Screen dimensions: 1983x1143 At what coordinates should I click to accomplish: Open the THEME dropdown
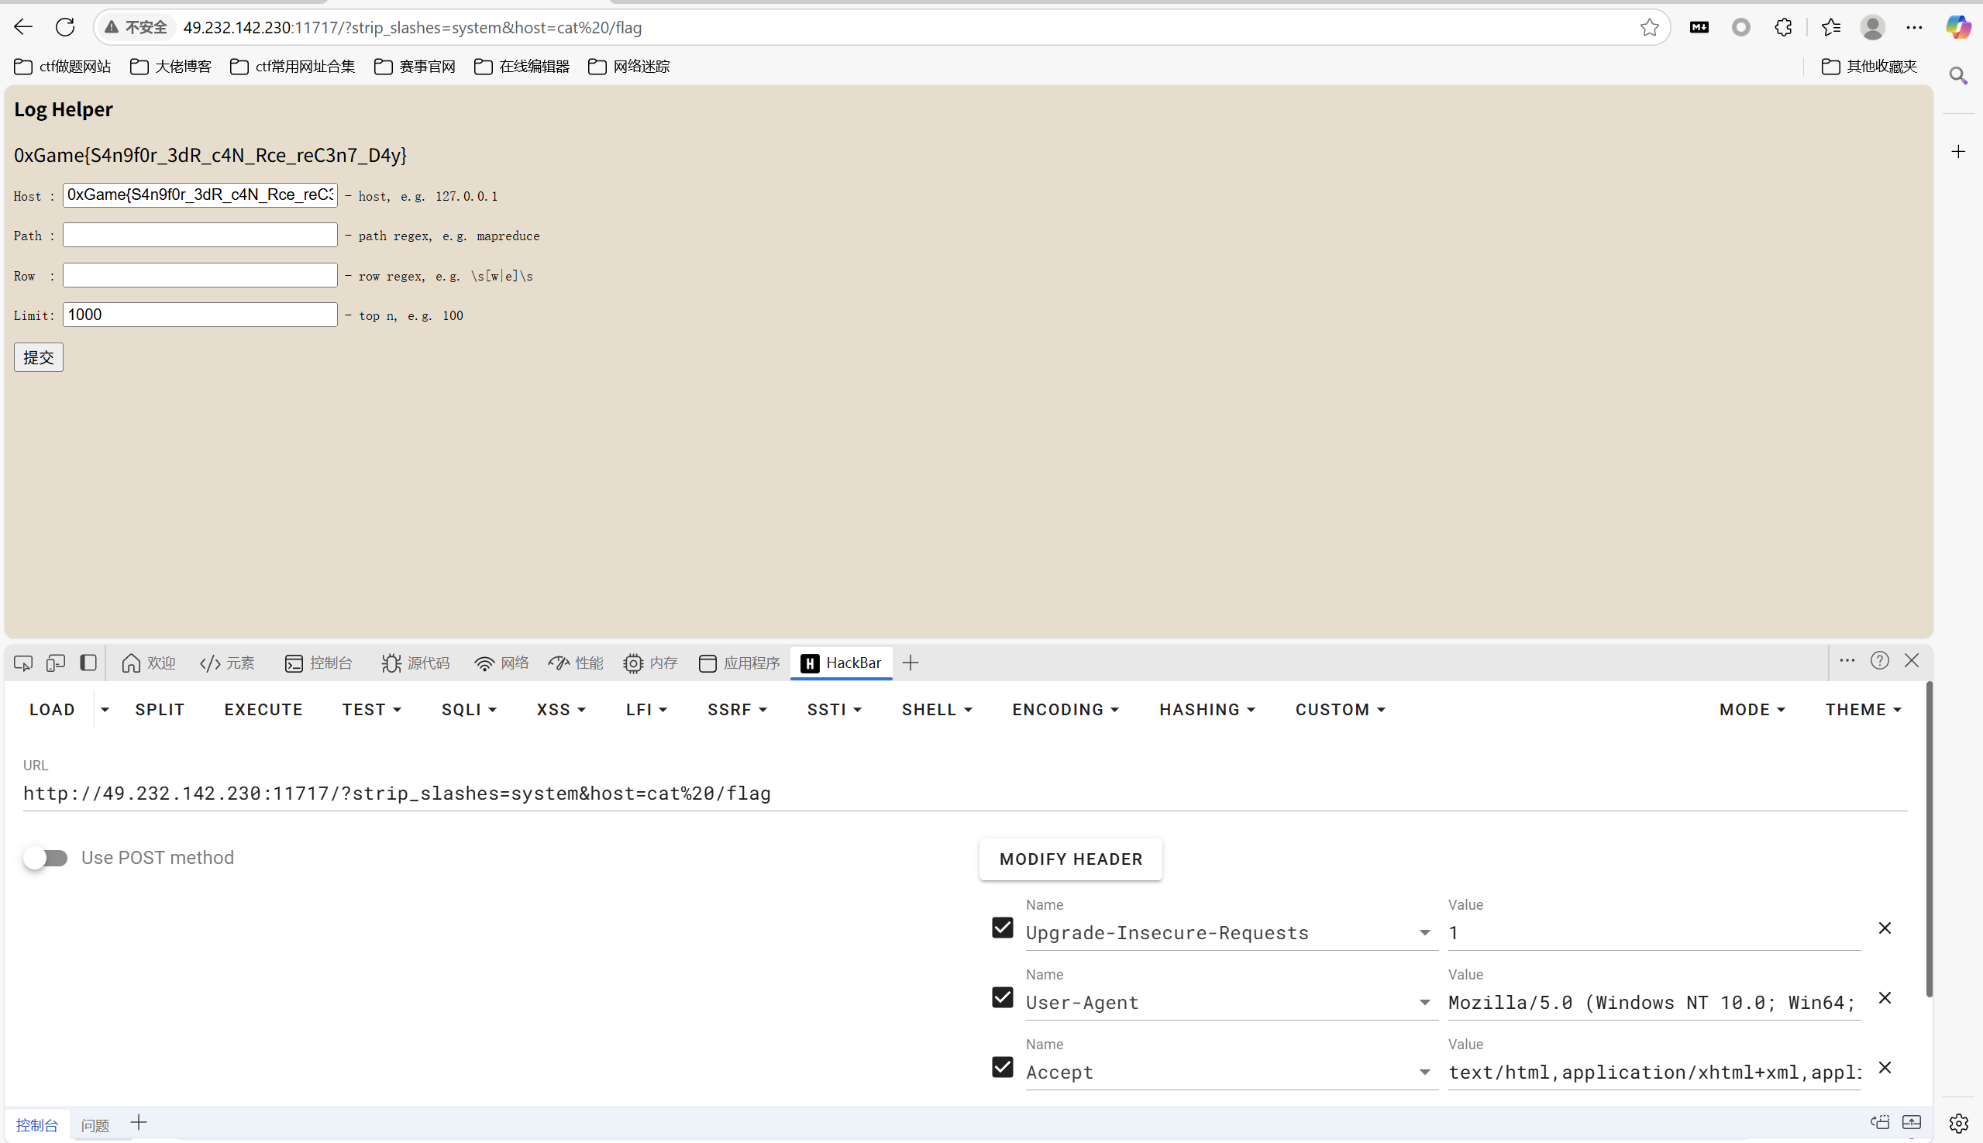1863,710
